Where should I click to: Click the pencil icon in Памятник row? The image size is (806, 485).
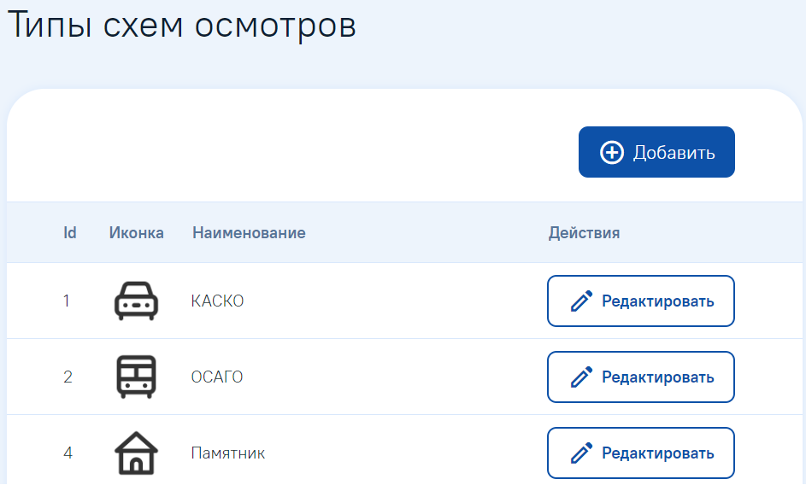click(581, 453)
